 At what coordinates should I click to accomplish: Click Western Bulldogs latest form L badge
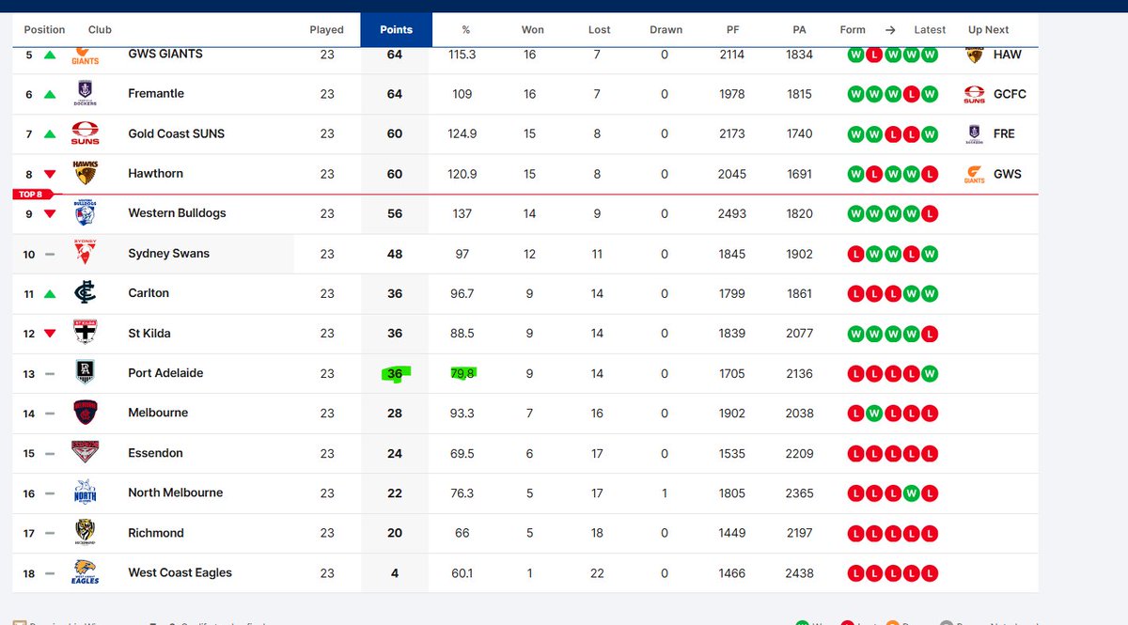click(x=930, y=213)
